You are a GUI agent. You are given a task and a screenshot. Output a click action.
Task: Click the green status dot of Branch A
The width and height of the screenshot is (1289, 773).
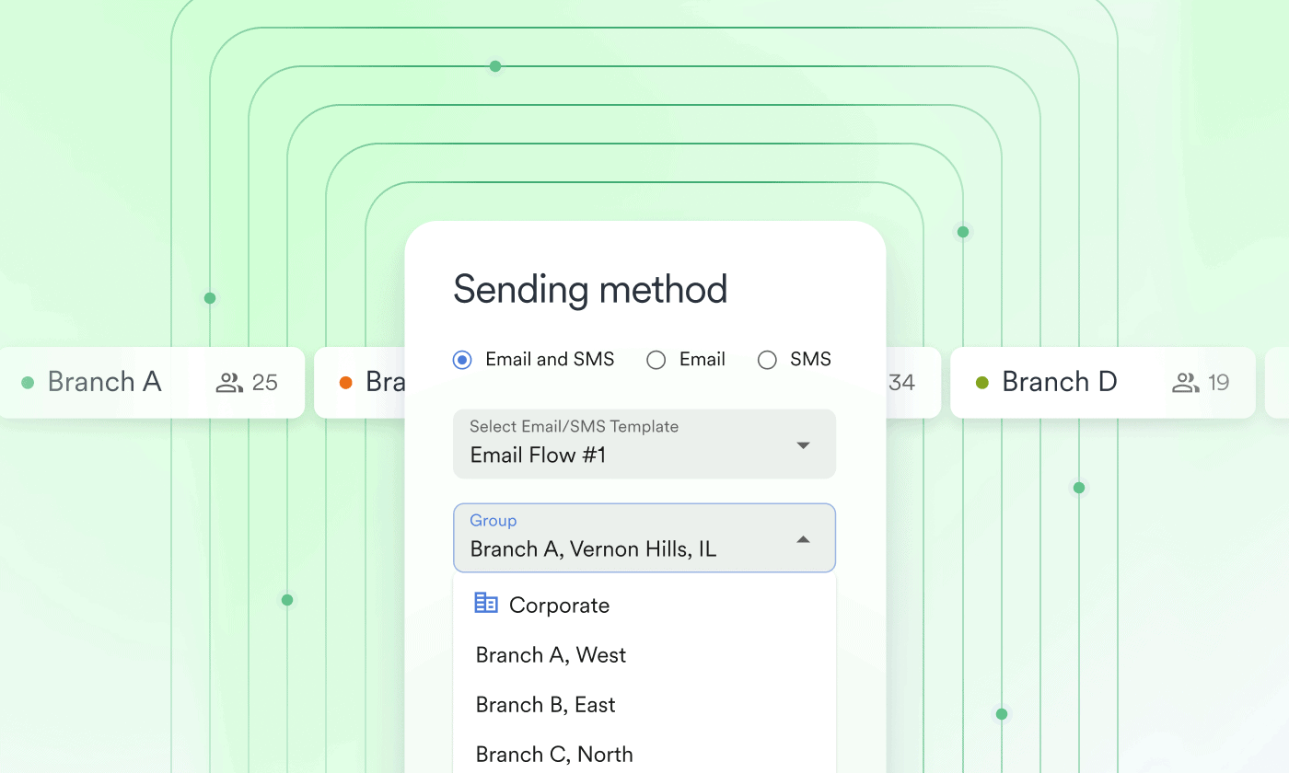28,383
